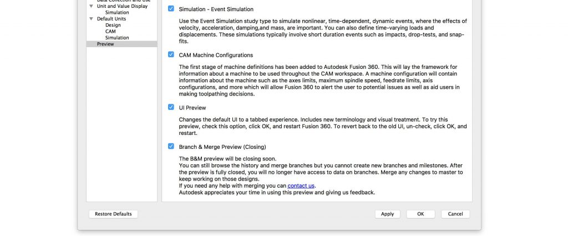Viewport: 568px width, 236px height.
Task: Disable the UI Preview checkbox
Action: 171,107
